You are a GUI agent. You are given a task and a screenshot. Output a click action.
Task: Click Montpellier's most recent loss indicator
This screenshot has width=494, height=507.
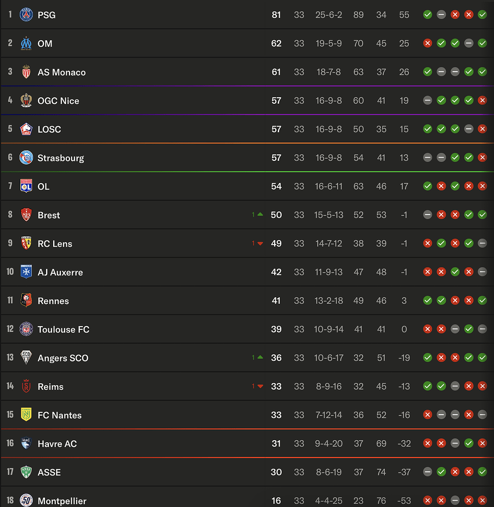483,500
